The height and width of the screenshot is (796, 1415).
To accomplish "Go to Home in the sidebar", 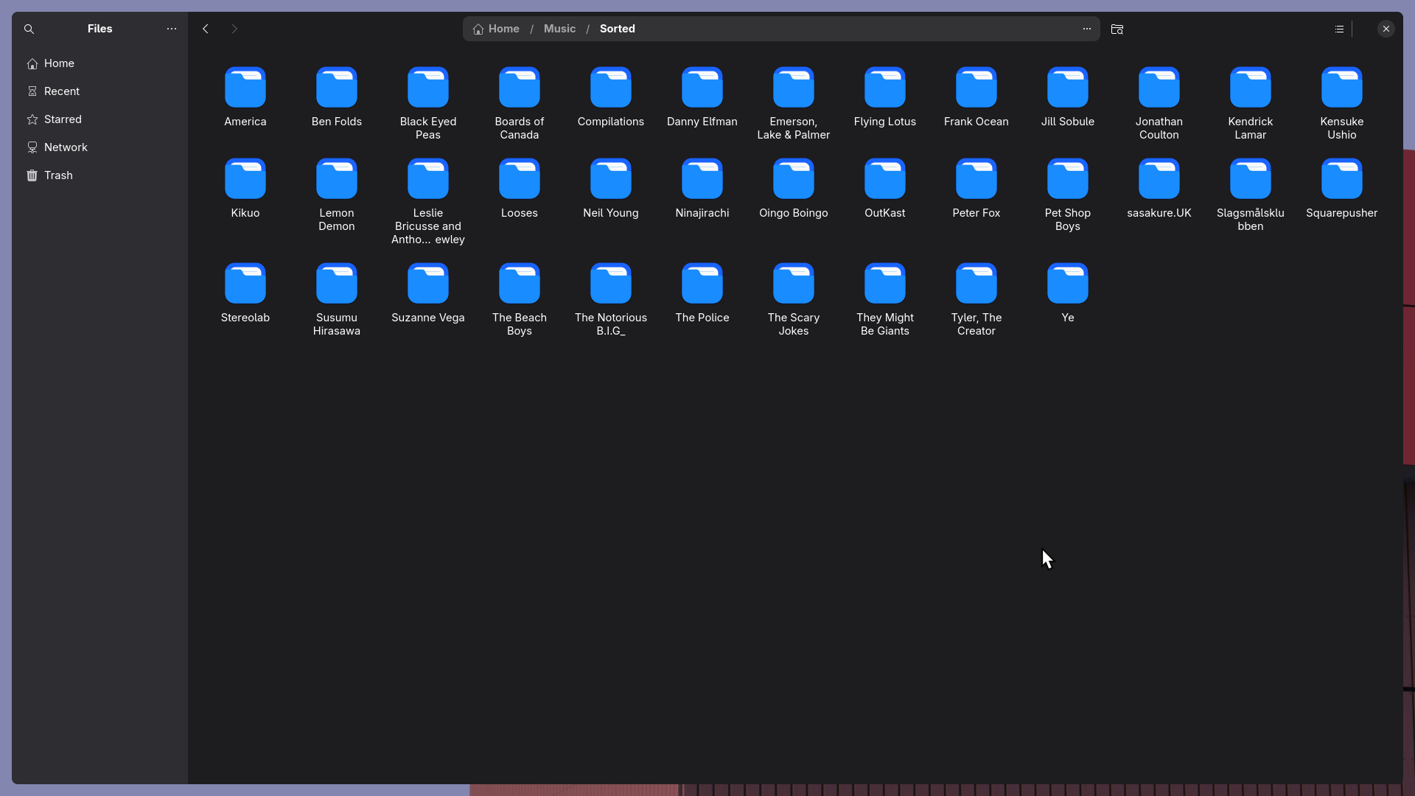I will click(x=59, y=63).
